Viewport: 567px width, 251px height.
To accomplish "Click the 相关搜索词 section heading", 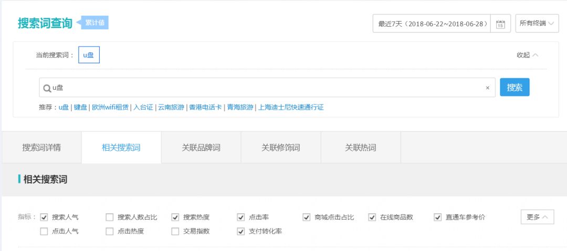I will (45, 180).
